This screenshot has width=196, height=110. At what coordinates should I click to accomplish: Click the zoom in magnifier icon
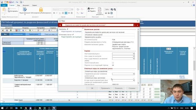112,9
